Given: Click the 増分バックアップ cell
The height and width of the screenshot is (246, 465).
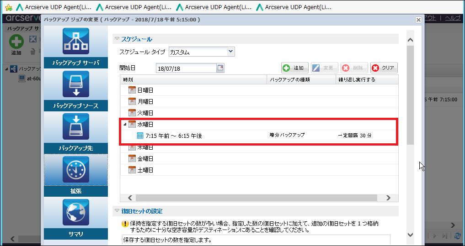Looking at the screenshot, I should pos(287,135).
